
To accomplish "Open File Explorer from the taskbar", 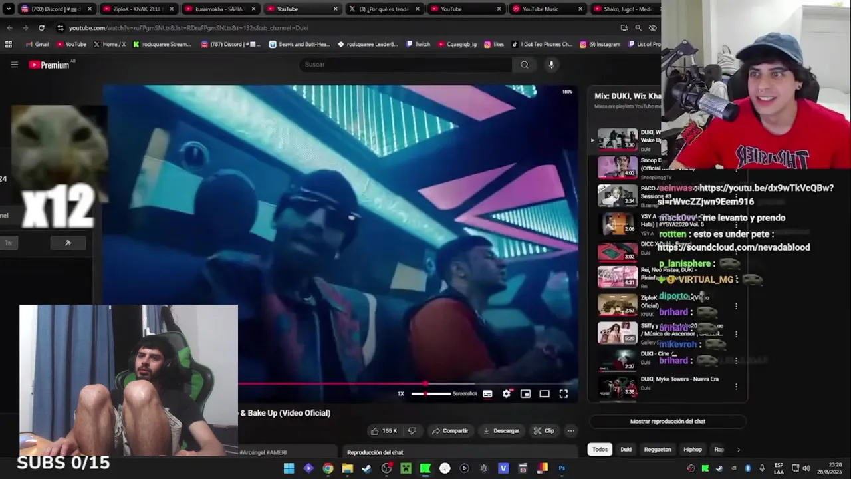I will 347,468.
